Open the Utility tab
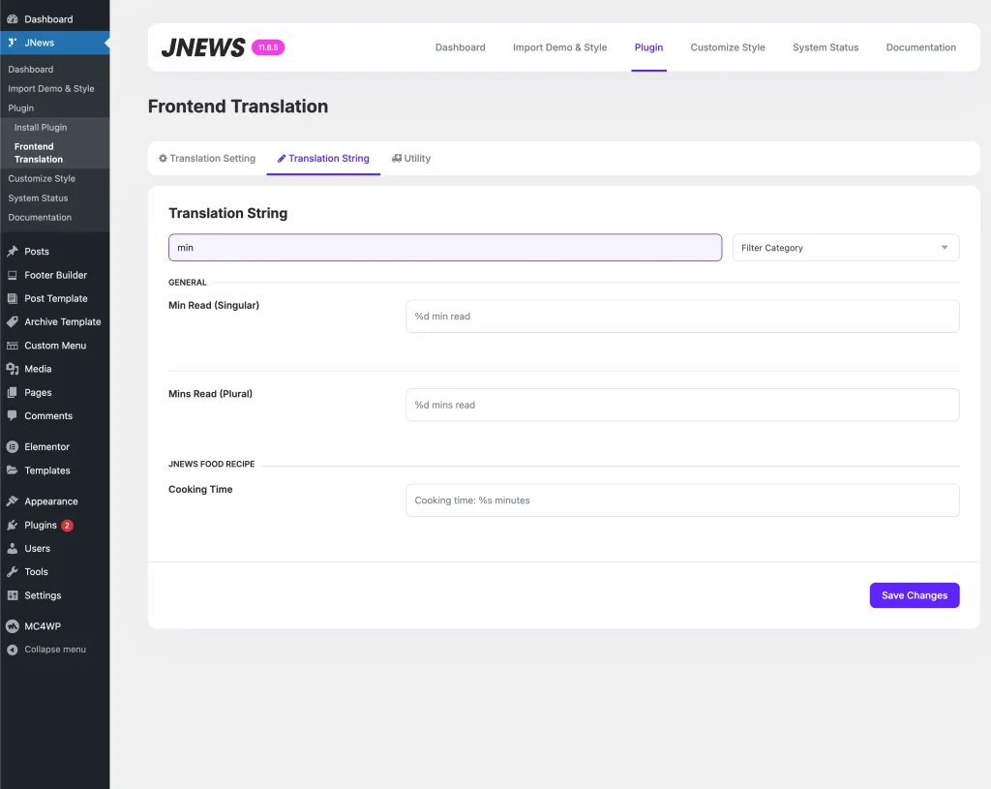 coord(411,159)
